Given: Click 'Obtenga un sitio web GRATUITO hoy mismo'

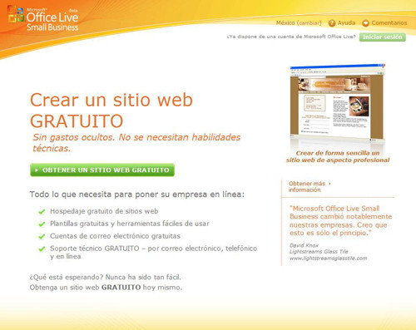Looking at the screenshot, I should pyautogui.click(x=106, y=288).
